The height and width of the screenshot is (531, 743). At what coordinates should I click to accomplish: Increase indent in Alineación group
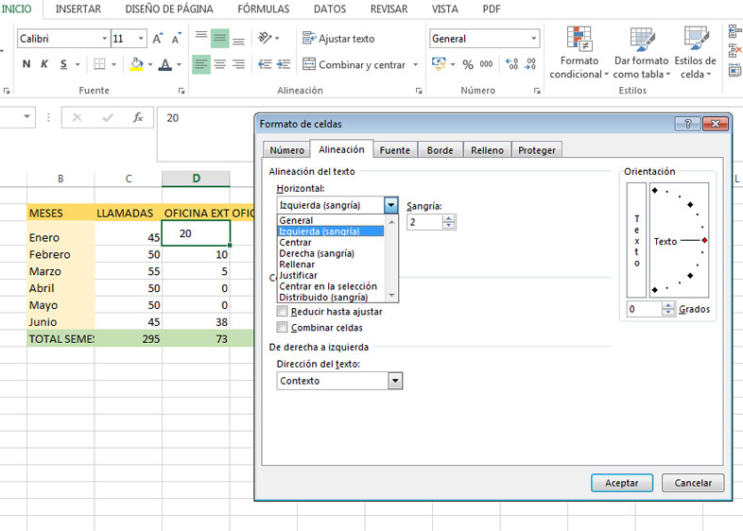click(284, 64)
